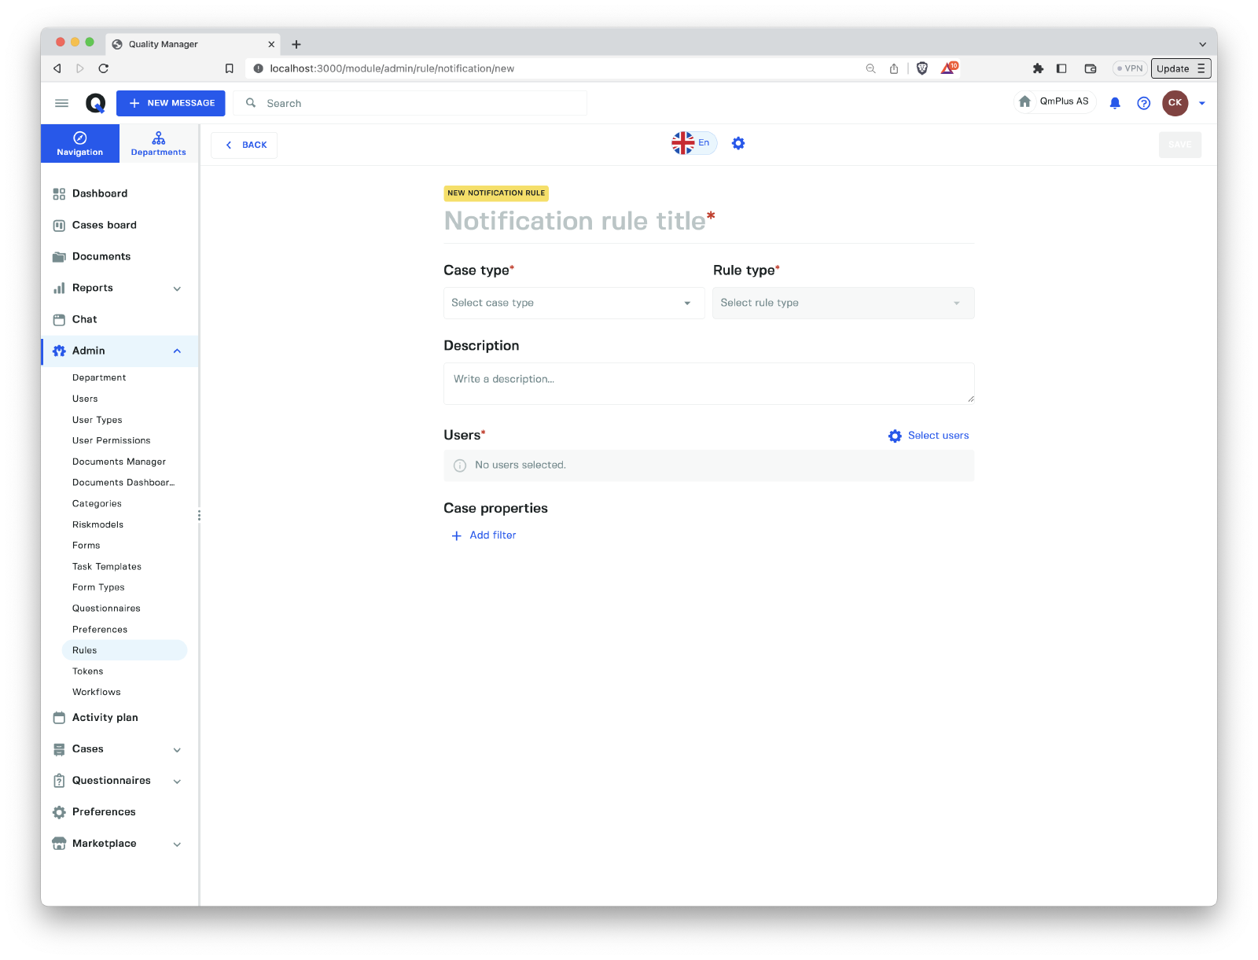Open the Select case type dropdown
Viewport: 1258px width, 960px height.
point(573,303)
